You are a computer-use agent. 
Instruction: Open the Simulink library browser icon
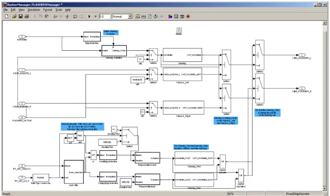(x=170, y=16)
